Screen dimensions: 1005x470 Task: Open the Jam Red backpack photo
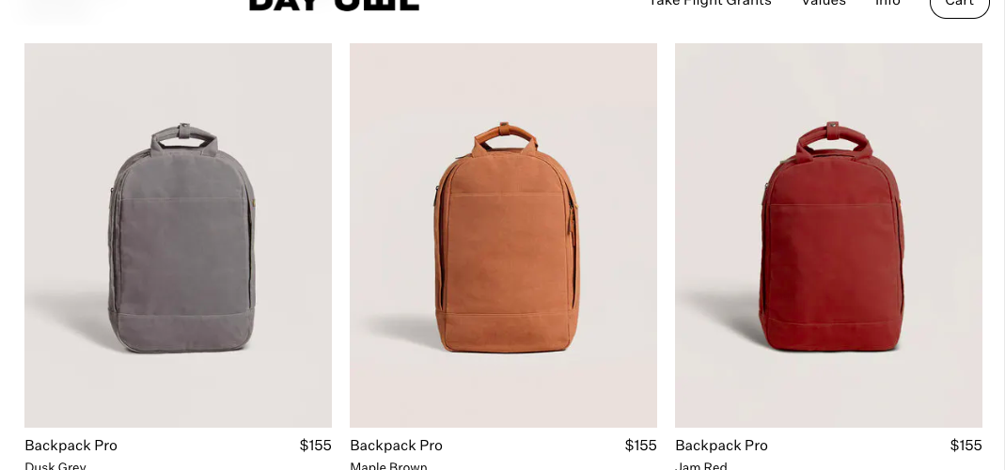coord(829,235)
